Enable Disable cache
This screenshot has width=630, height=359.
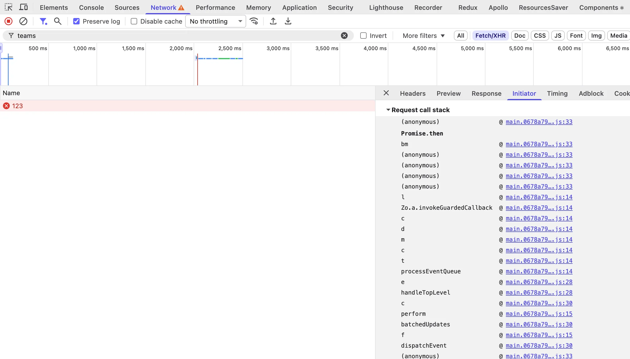pos(134,21)
